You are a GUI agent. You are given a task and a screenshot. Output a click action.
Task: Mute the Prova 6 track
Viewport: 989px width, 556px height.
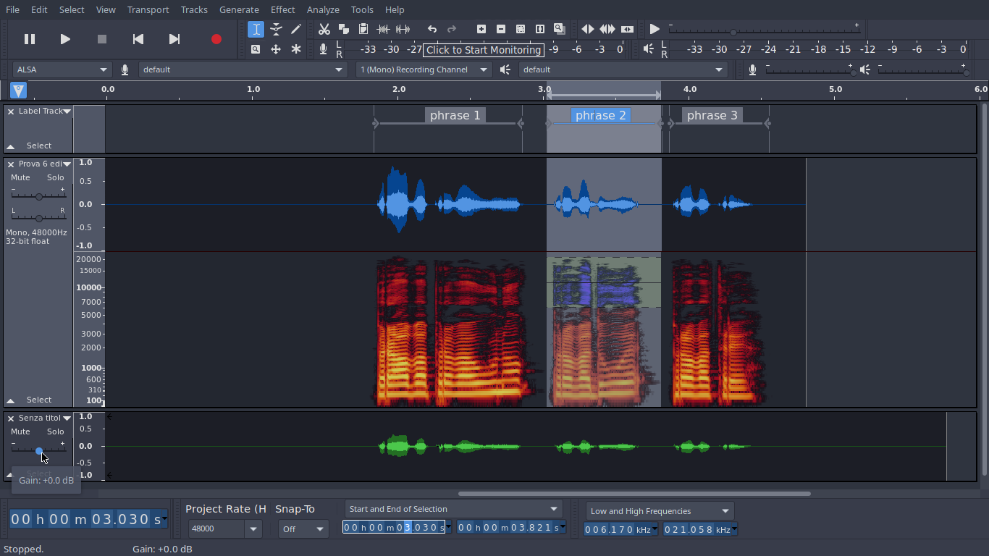click(19, 177)
